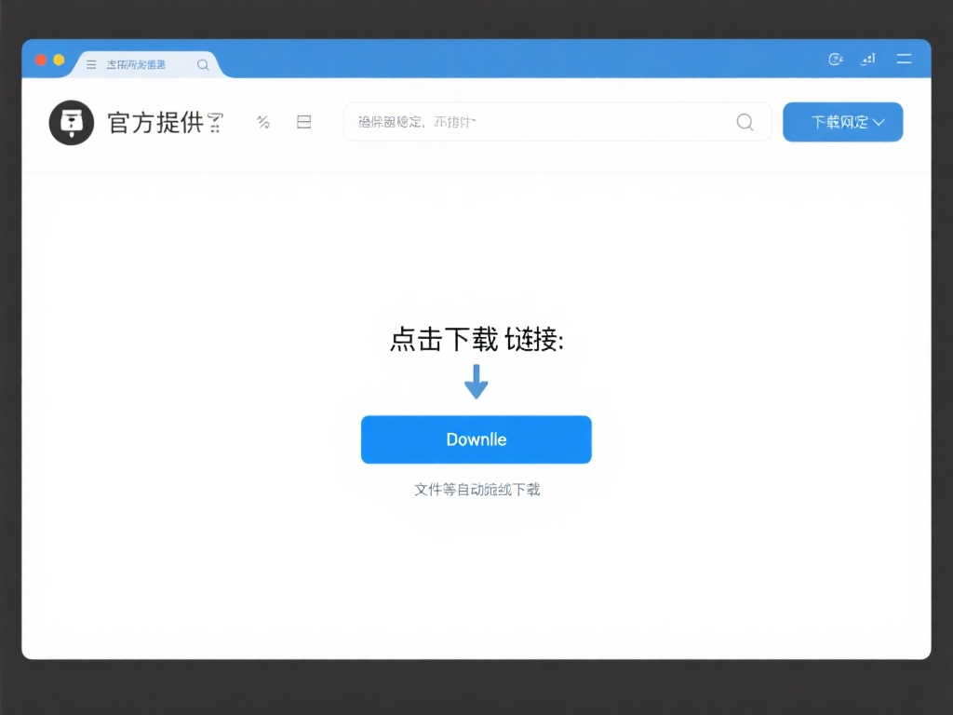
Task: Click the Downlle download button
Action: [476, 439]
